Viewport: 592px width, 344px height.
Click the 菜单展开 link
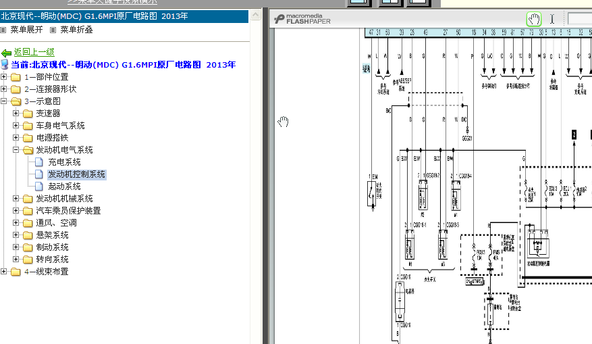click(x=26, y=30)
